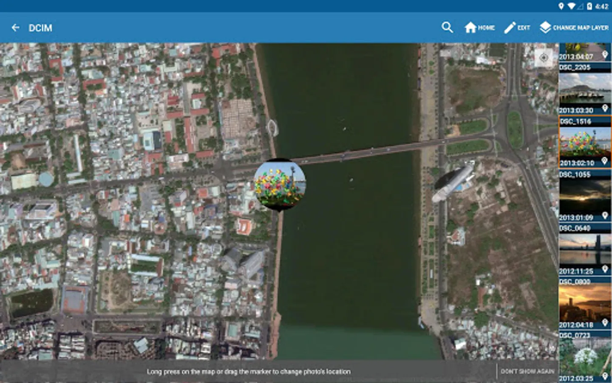This screenshot has height=383, width=612.
Task: Click the location pin on 2013:02:10 thumbnail
Action: tap(605, 162)
